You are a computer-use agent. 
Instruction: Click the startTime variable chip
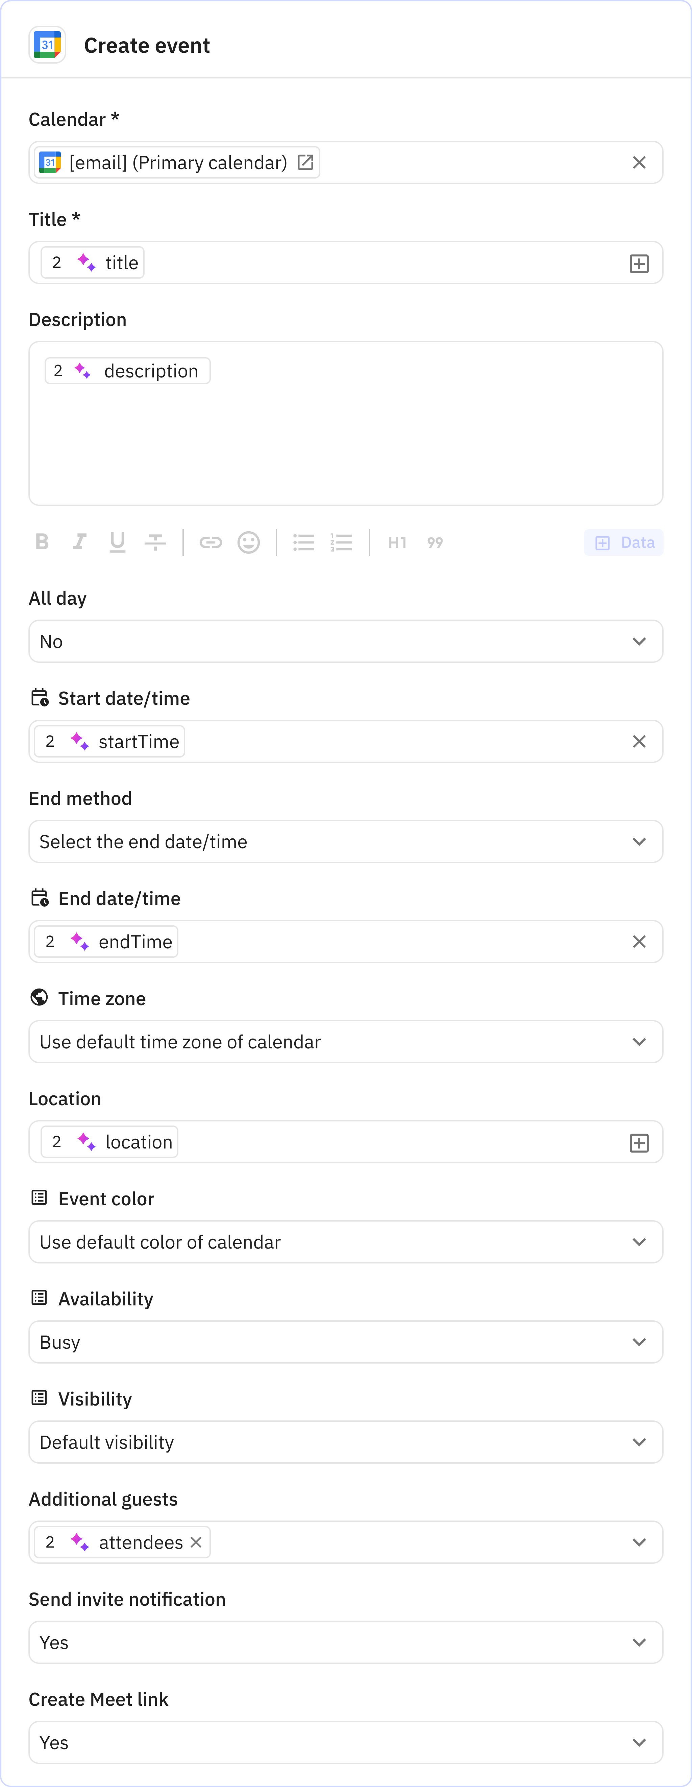(109, 742)
